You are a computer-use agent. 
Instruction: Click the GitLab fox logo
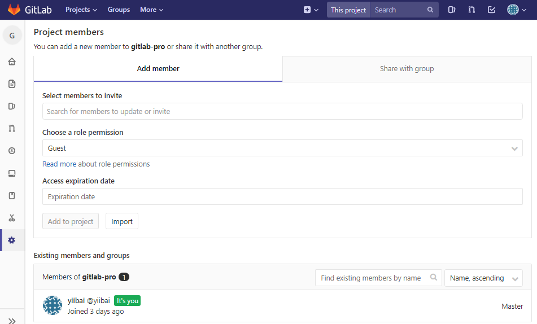[x=14, y=10]
